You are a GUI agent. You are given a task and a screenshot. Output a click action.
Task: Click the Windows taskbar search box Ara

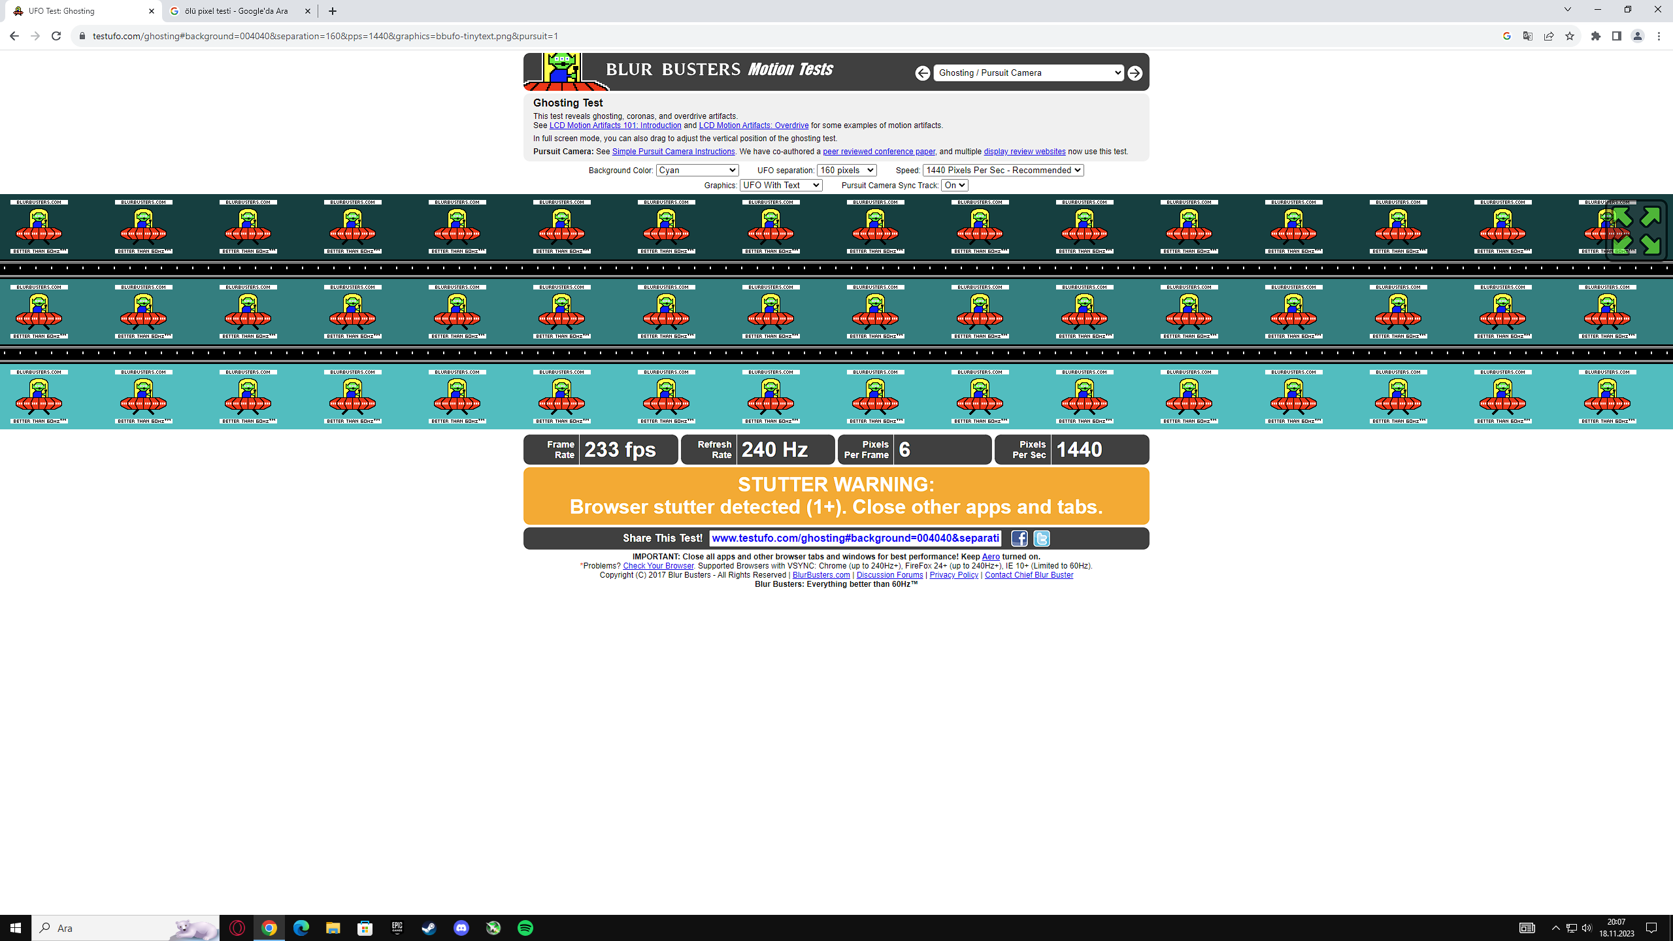(125, 928)
